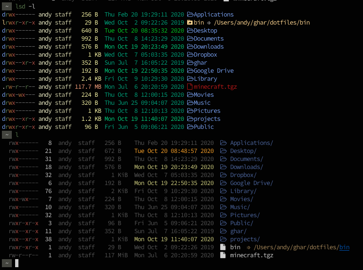Click the white file icon beside minecraft.tgz
This screenshot has width=363, height=270.
223,255
